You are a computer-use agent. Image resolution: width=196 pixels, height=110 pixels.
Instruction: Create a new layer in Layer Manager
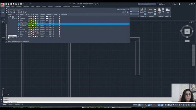pos(19,12)
